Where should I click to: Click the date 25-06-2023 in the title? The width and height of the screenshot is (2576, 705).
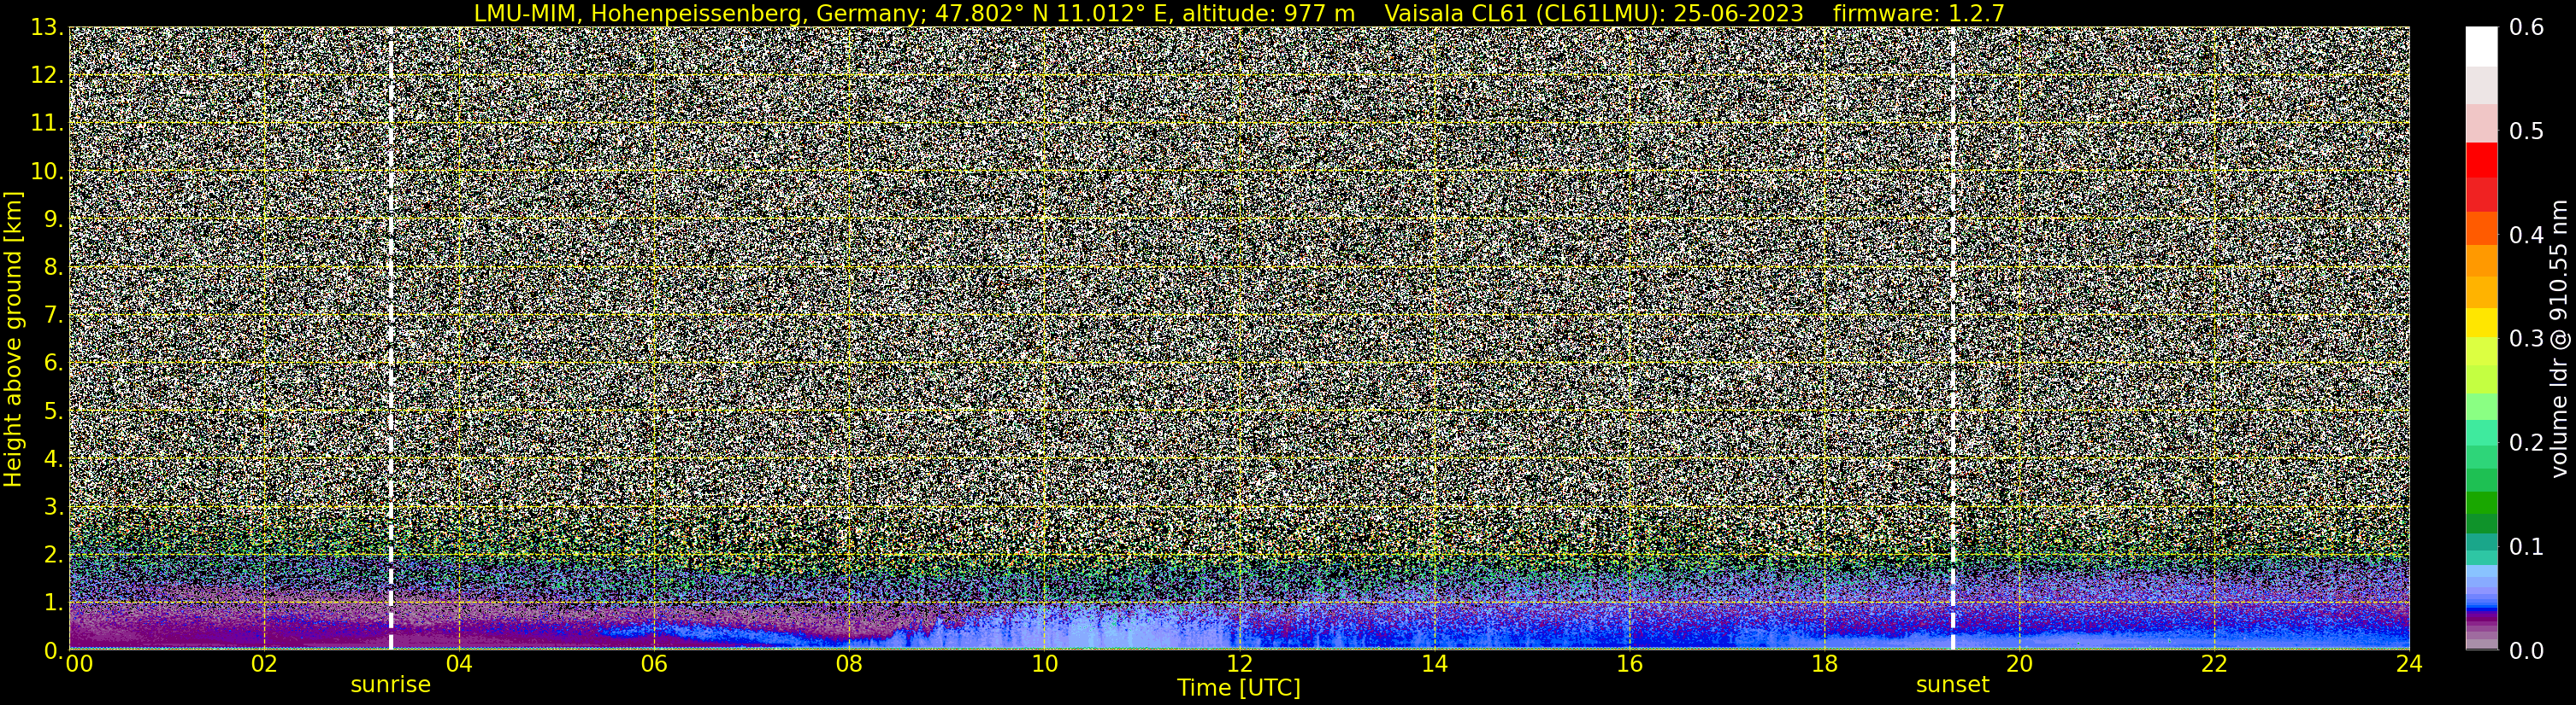1740,13
